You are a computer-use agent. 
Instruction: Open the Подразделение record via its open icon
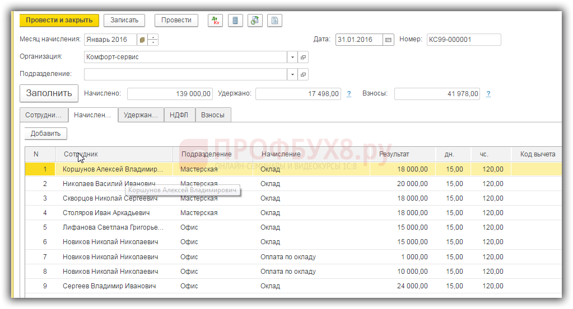click(x=304, y=74)
